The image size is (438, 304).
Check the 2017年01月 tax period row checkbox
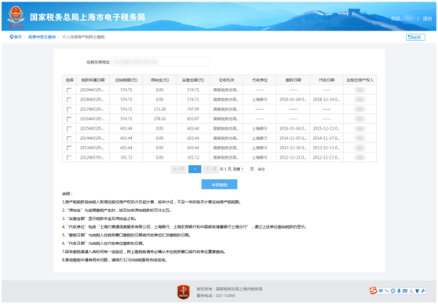point(69,109)
